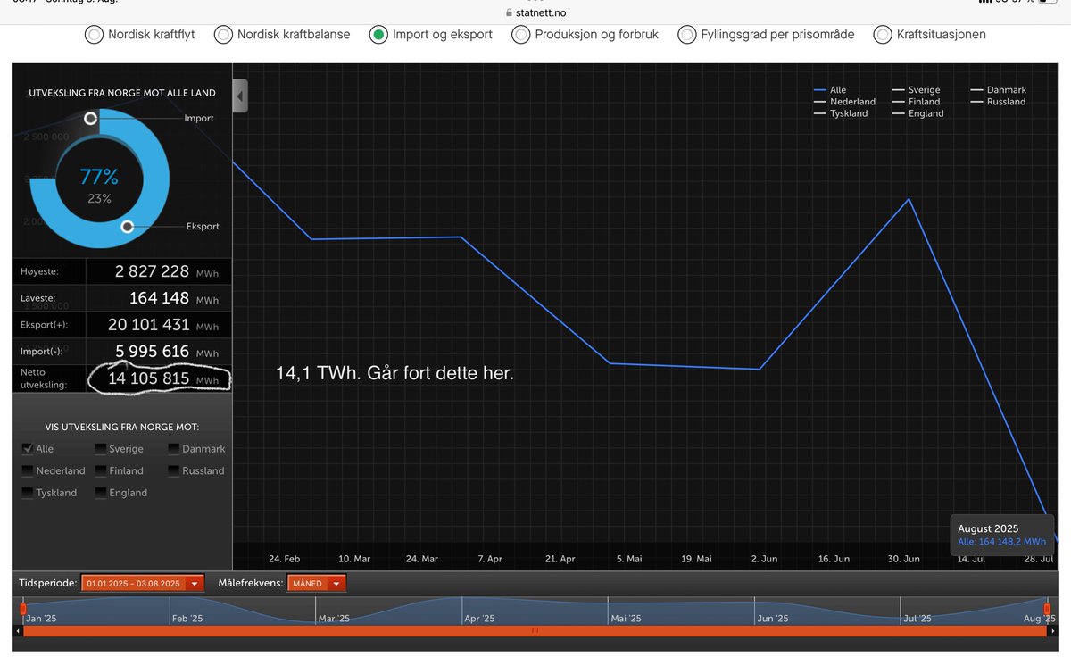Click the timeline scrollbar left arrow
This screenshot has width=1071, height=657.
18,631
